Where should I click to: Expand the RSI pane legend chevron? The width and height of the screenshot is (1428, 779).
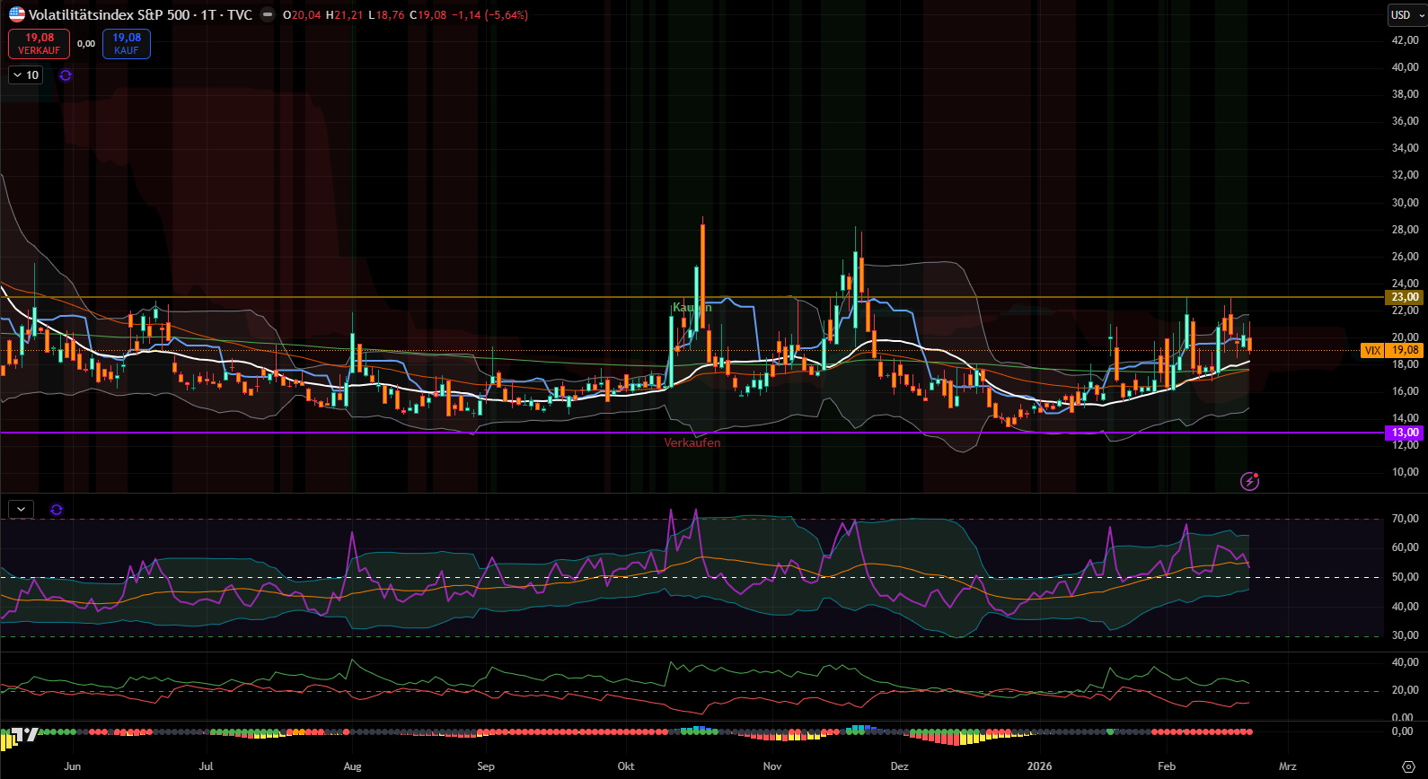[x=21, y=510]
